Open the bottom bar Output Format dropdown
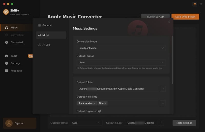 point(86,123)
